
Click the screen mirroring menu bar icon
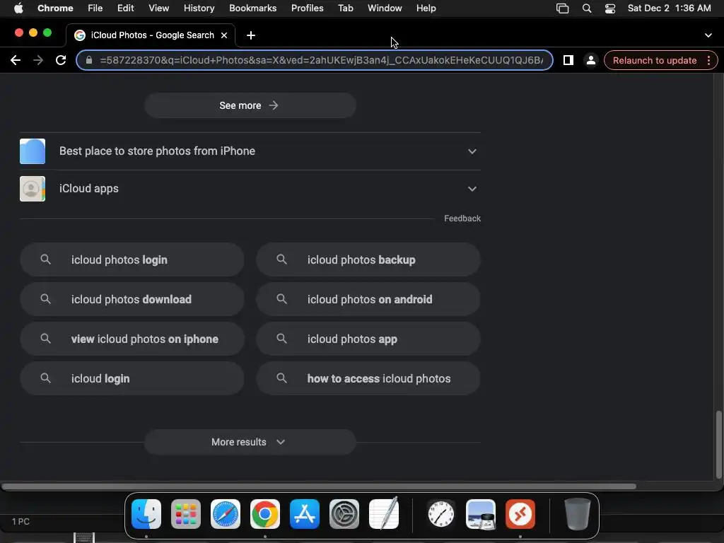click(562, 8)
